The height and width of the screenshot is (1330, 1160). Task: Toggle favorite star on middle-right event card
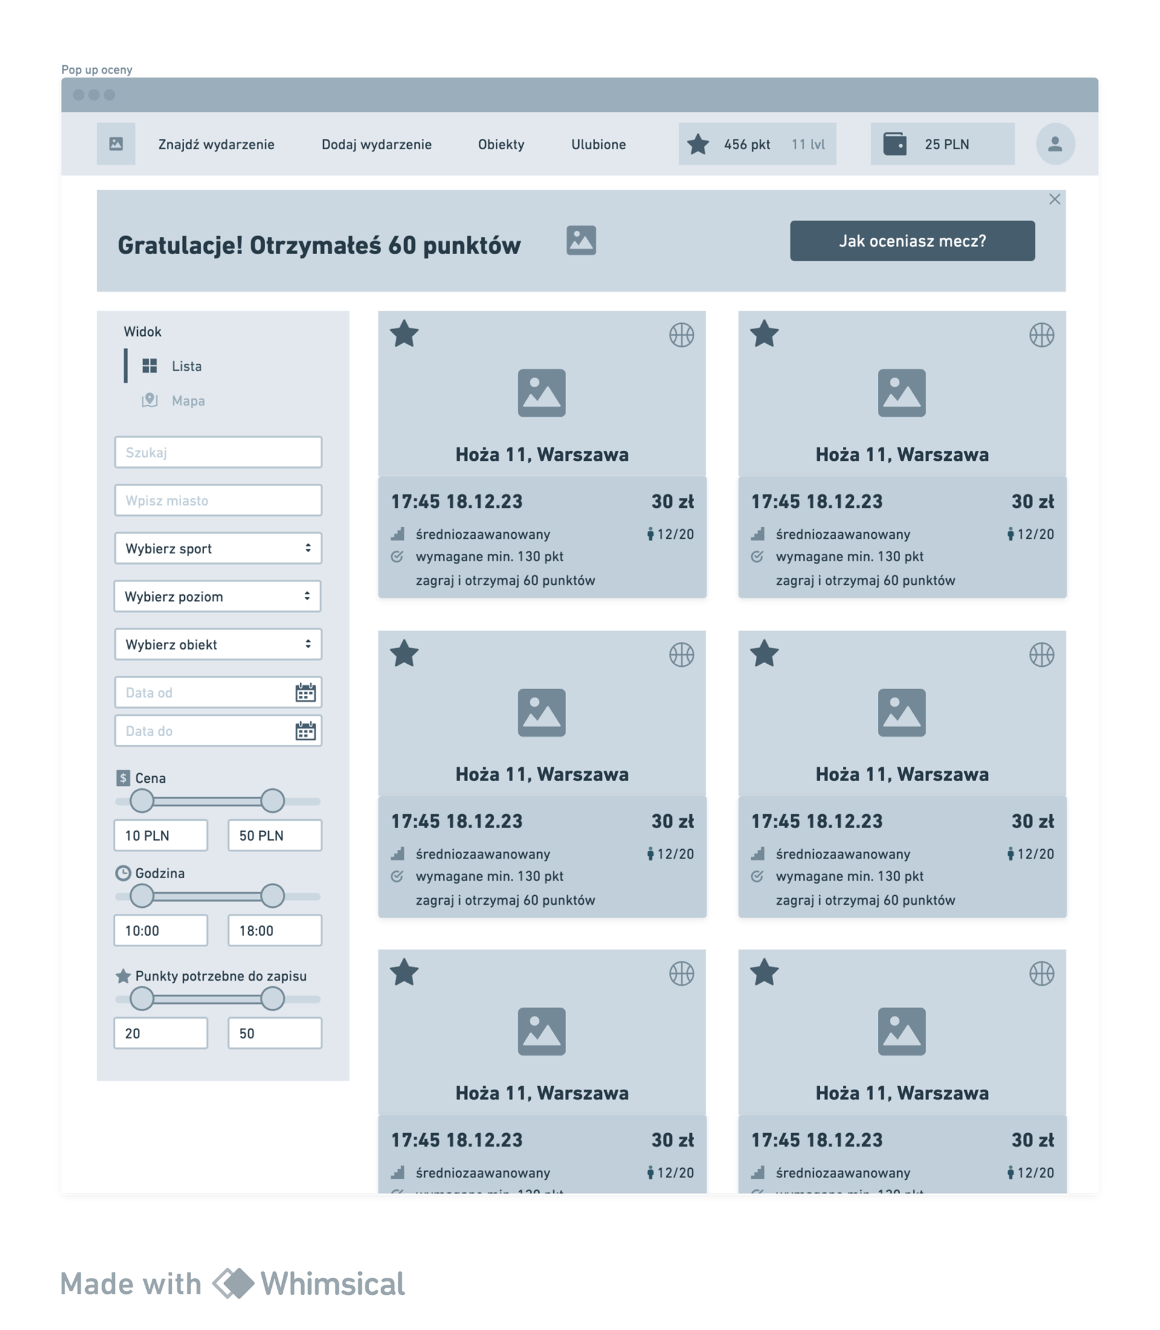click(764, 654)
